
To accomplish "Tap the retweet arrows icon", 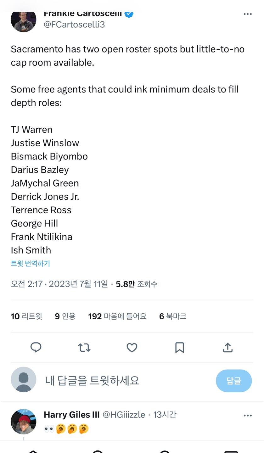I will click(84, 347).
